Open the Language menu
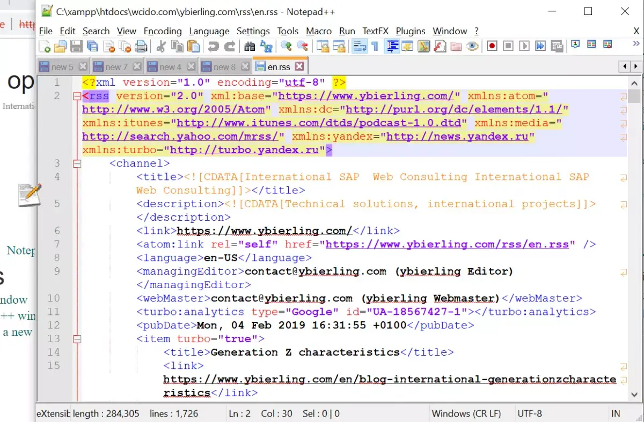This screenshot has width=644, height=422. [209, 32]
